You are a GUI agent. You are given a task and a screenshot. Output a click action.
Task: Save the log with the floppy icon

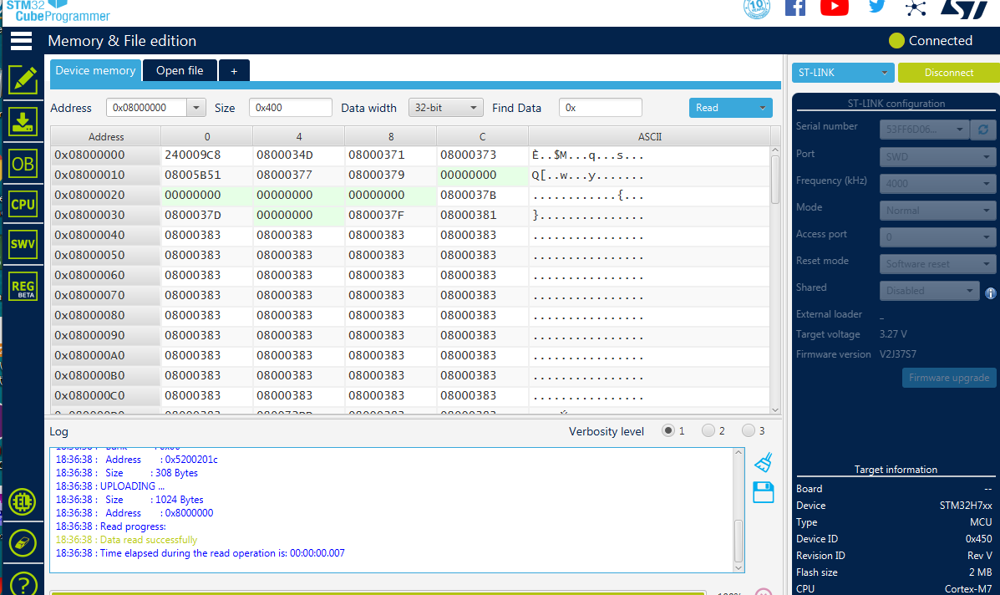764,492
